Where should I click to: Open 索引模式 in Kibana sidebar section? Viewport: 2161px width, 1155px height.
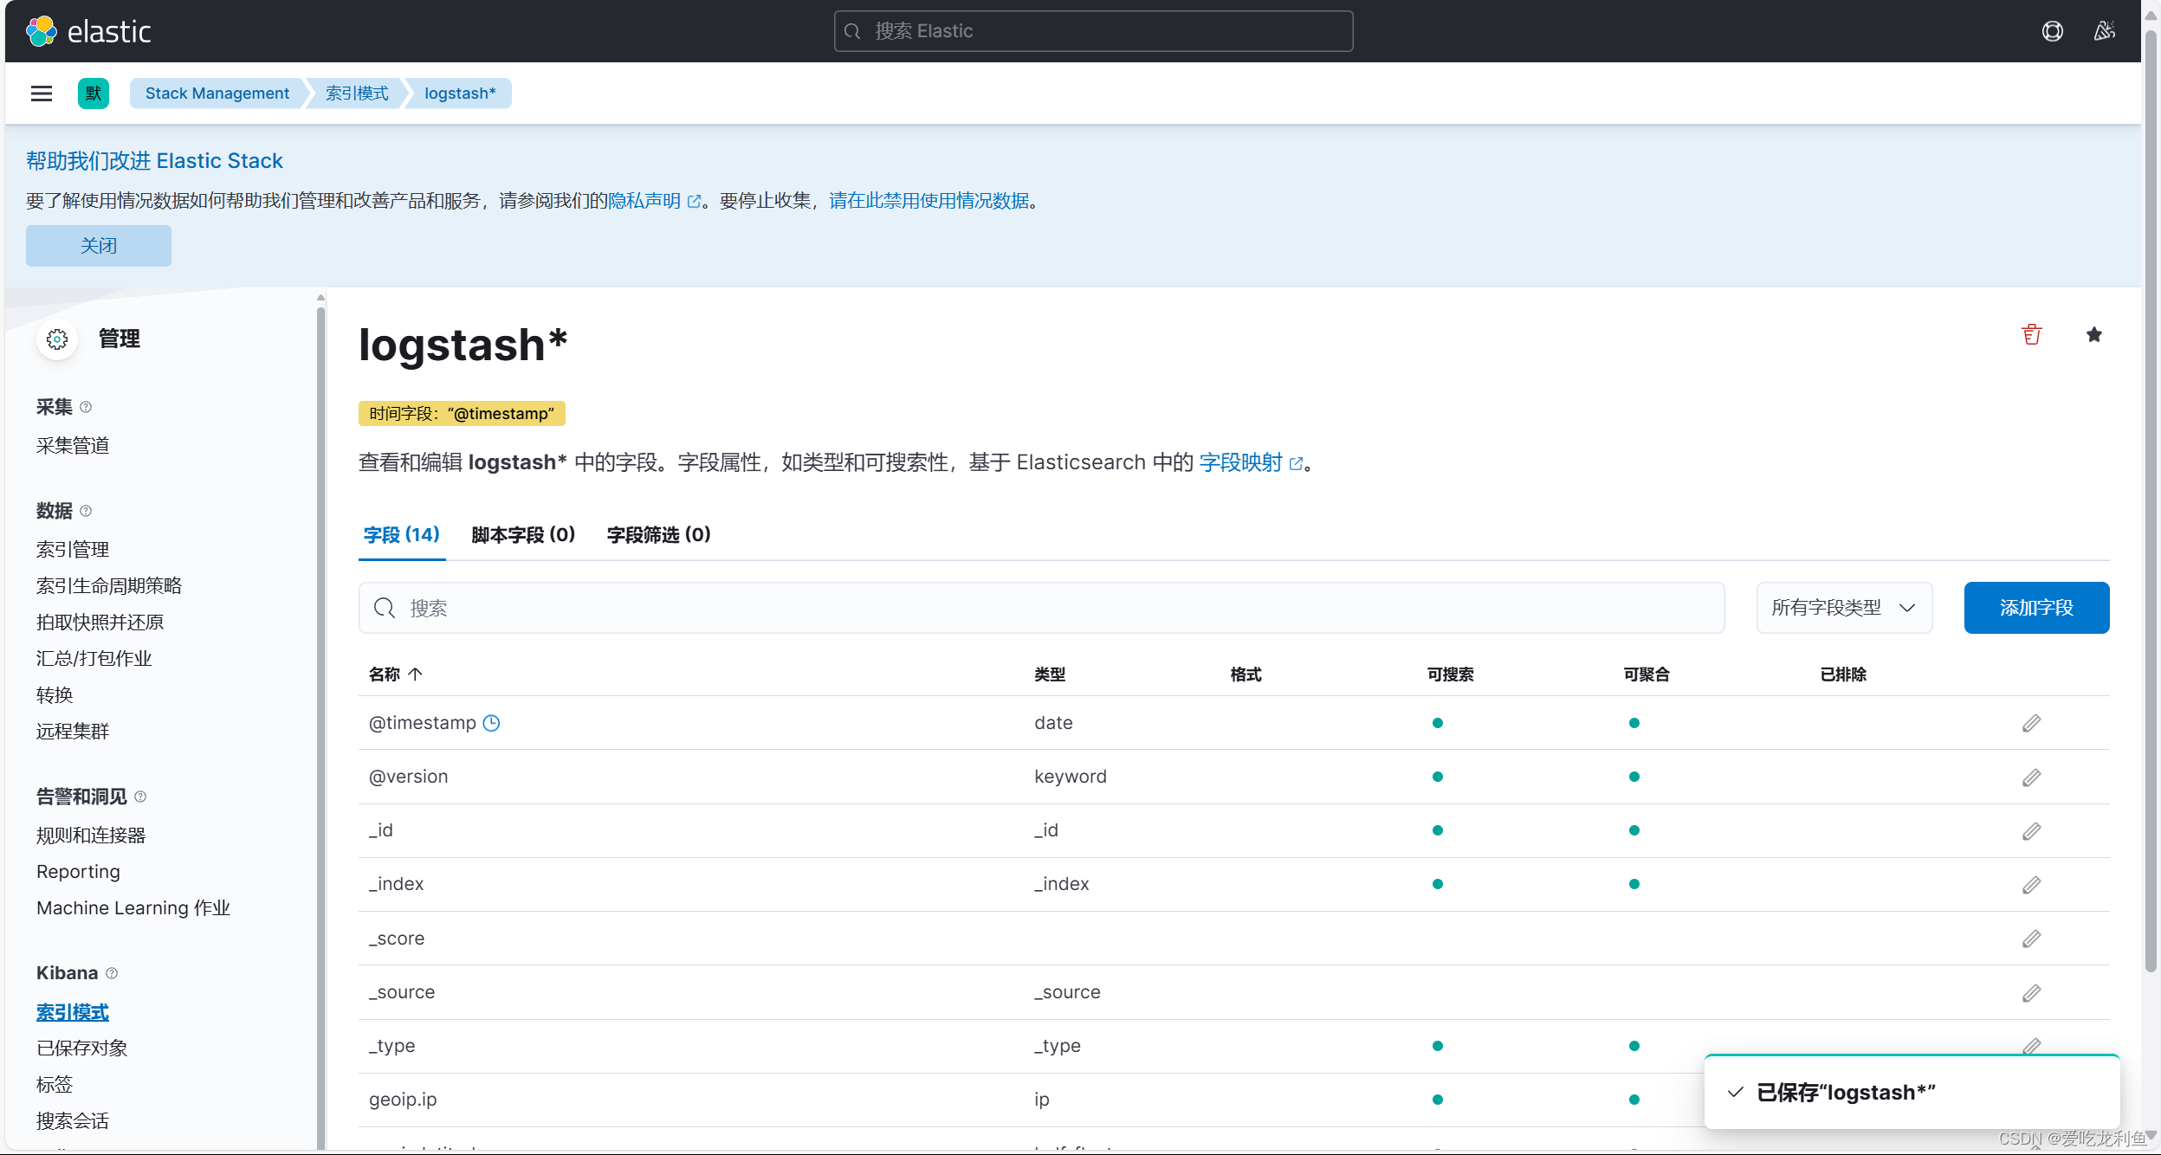73,1012
